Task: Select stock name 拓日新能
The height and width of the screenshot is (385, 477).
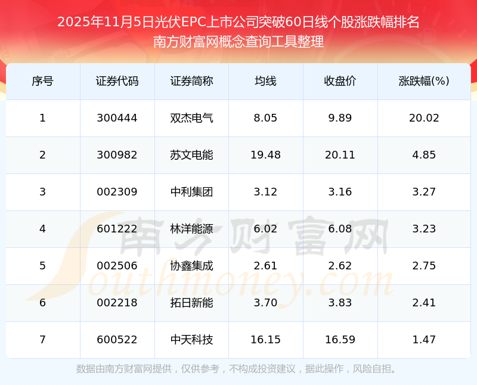Action: coord(191,303)
